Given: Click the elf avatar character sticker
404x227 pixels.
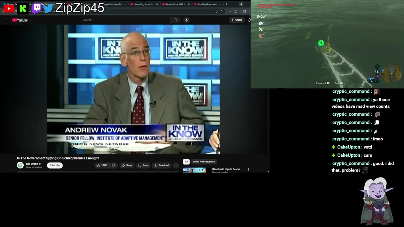Looking at the screenshot, I should tap(377, 201).
